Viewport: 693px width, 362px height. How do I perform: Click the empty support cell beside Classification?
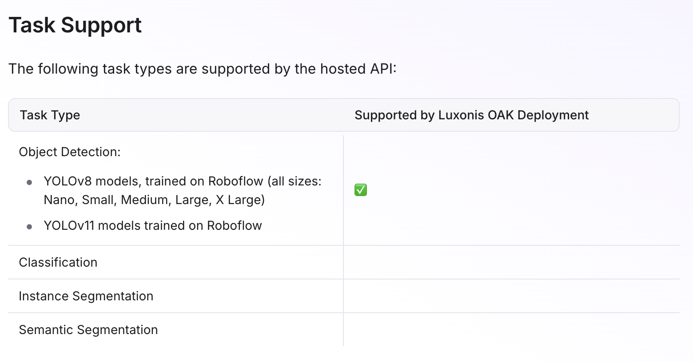point(511,262)
